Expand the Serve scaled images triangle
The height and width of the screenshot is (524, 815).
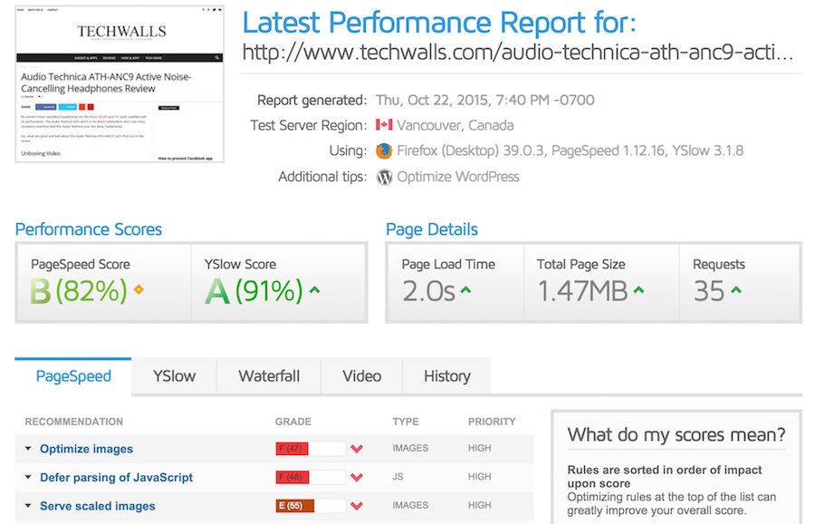[28, 507]
